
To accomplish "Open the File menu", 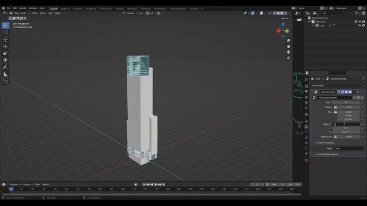I will (x=9, y=8).
